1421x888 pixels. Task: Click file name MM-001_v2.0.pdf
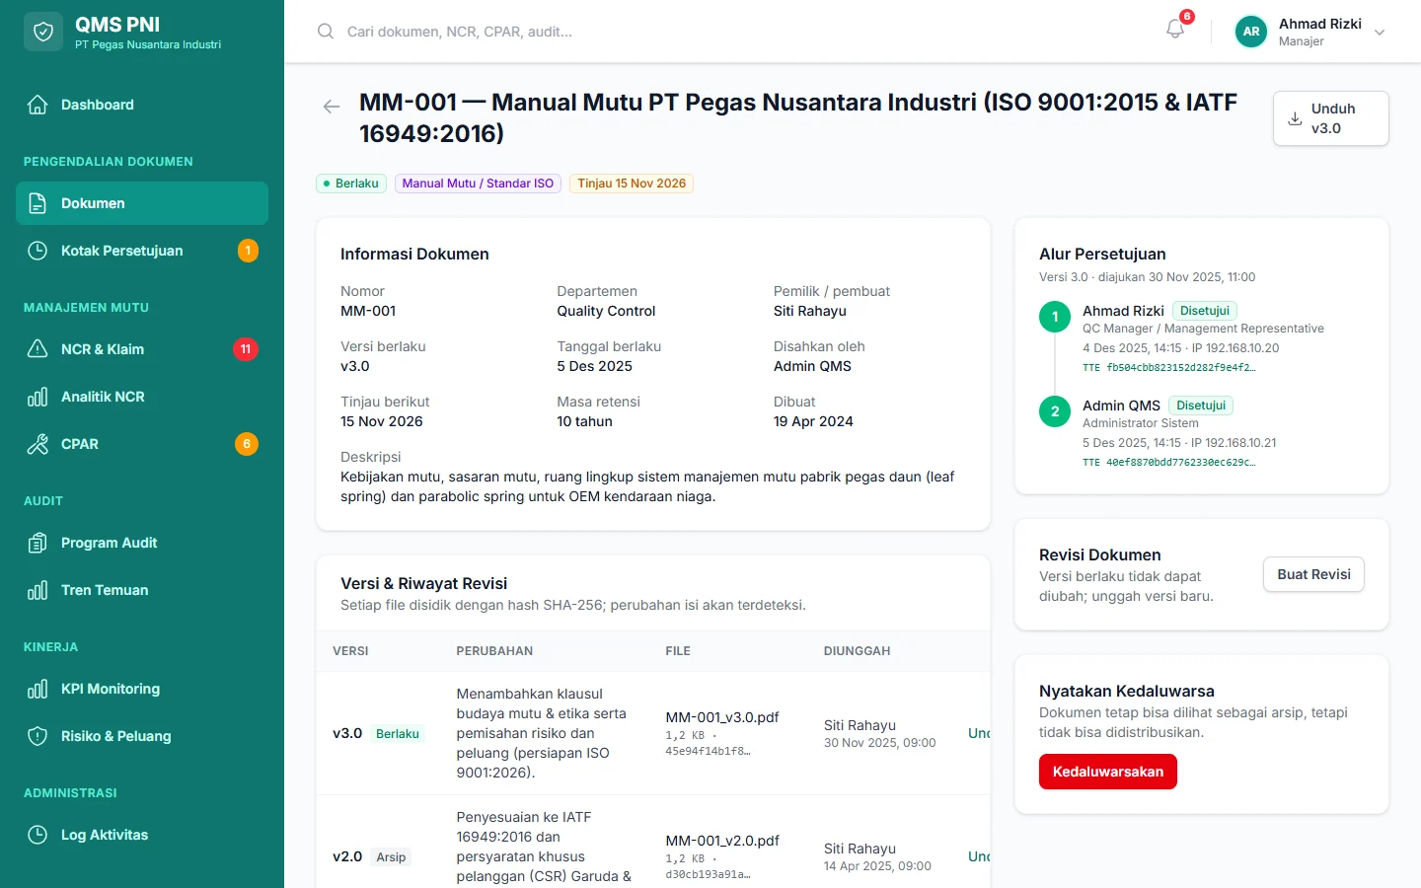pos(722,841)
